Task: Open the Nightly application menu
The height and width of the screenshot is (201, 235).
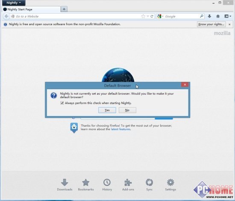Action: pos(14,3)
